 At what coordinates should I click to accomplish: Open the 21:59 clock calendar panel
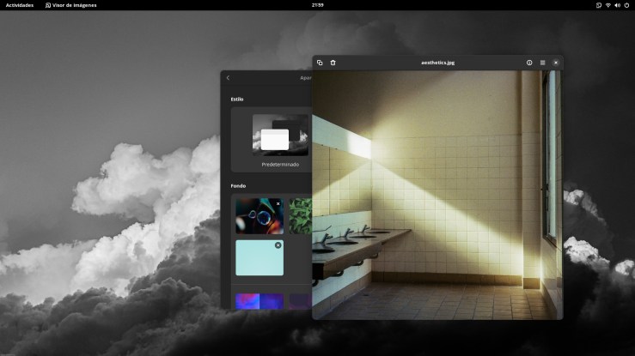[318, 5]
